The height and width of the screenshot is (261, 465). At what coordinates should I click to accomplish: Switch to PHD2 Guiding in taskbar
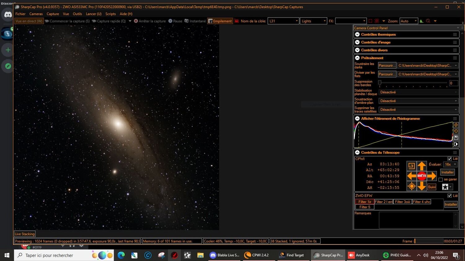click(397, 255)
